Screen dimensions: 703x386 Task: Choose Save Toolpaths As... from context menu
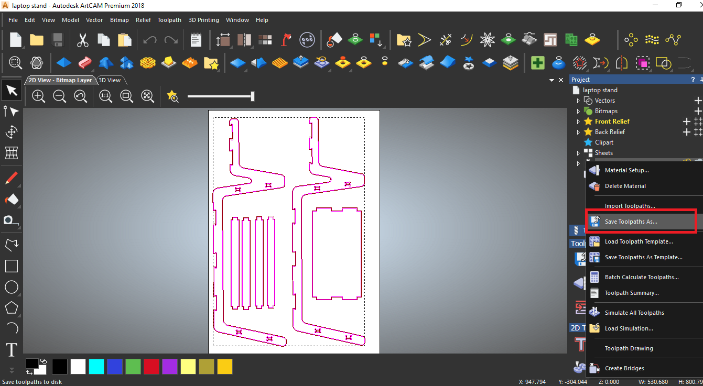coord(631,222)
